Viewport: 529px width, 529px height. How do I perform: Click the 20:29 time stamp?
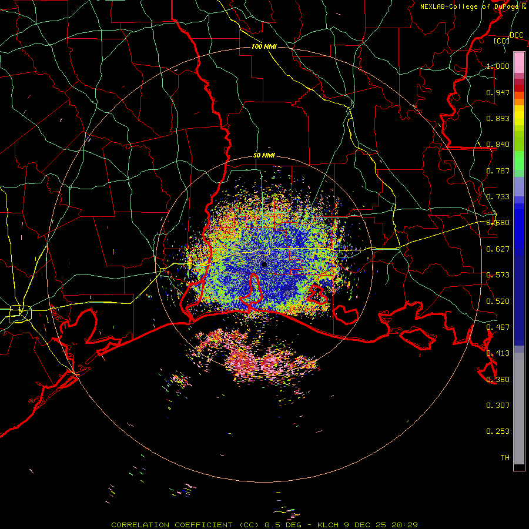pyautogui.click(x=404, y=525)
